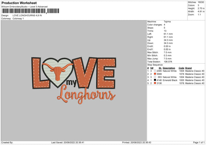
Task: Click code '1078' in the 5688-stitch row
Action: tap(182, 74)
